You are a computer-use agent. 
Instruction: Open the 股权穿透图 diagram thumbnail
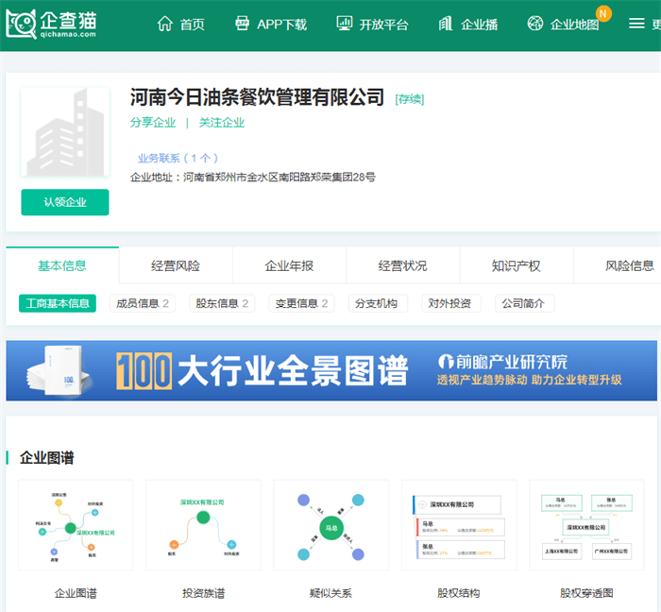[x=586, y=525]
